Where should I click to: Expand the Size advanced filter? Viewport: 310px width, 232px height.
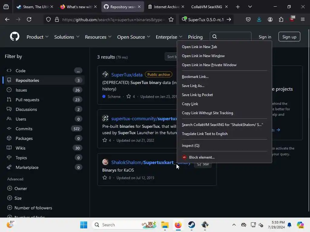point(14,198)
